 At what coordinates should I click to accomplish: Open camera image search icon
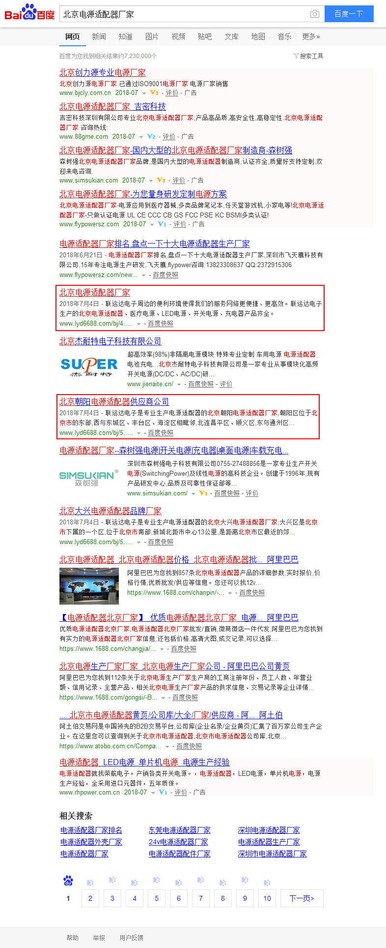coord(315,14)
